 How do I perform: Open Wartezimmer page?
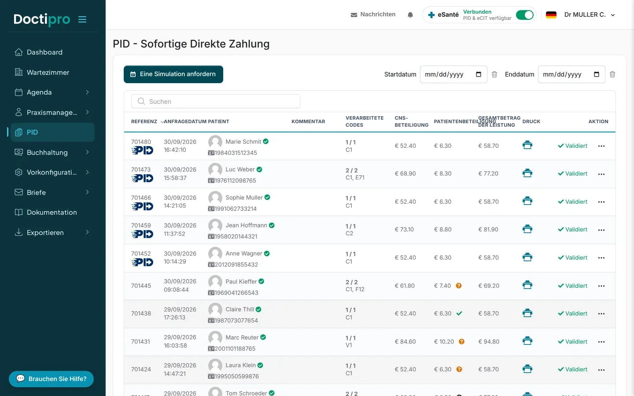(x=52, y=72)
